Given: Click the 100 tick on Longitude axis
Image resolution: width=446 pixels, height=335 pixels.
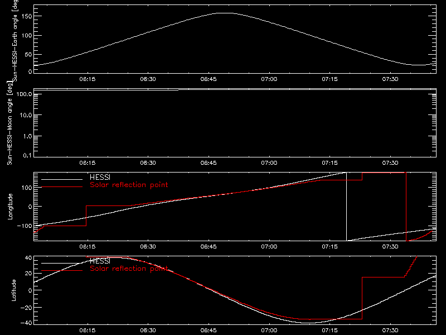Looking at the screenshot, I should point(26,188).
